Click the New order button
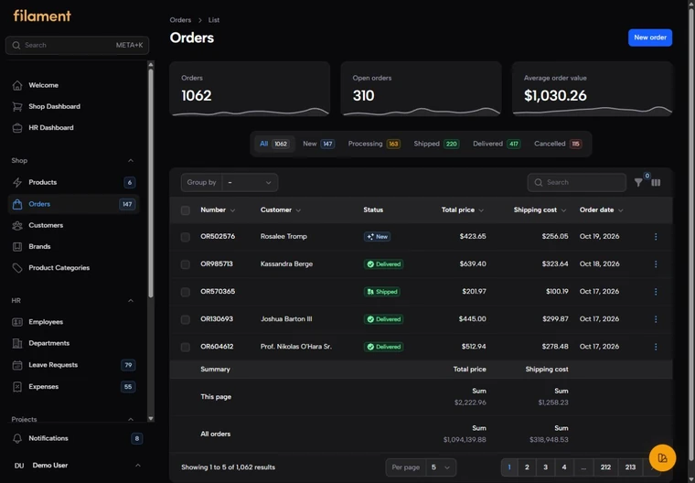The height and width of the screenshot is (483, 695). 650,38
